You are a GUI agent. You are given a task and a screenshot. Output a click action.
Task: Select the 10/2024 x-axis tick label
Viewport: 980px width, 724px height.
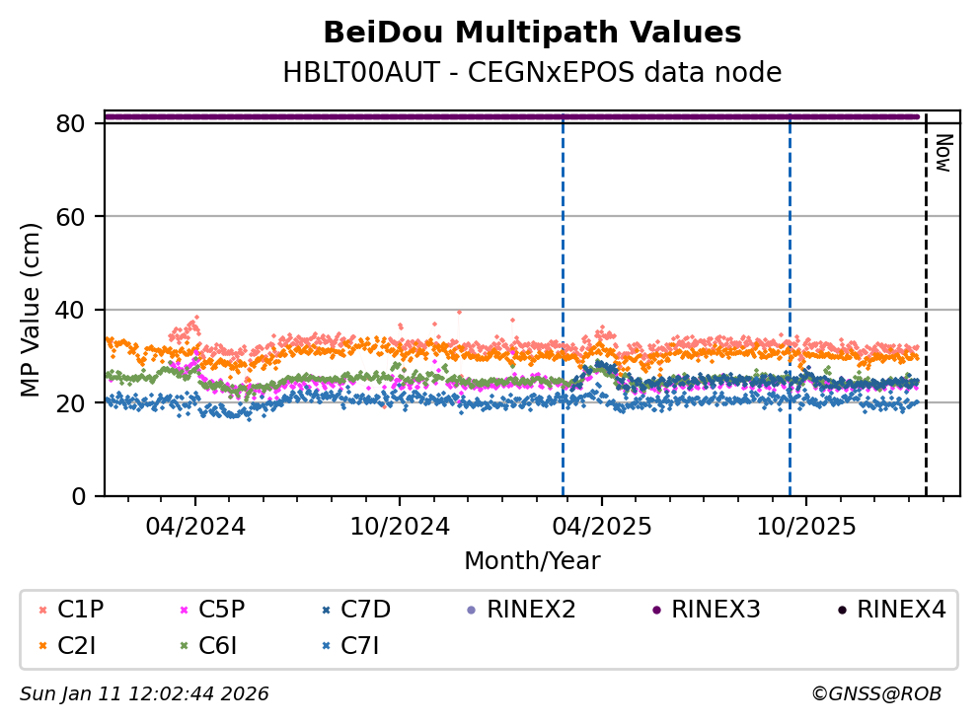click(398, 526)
